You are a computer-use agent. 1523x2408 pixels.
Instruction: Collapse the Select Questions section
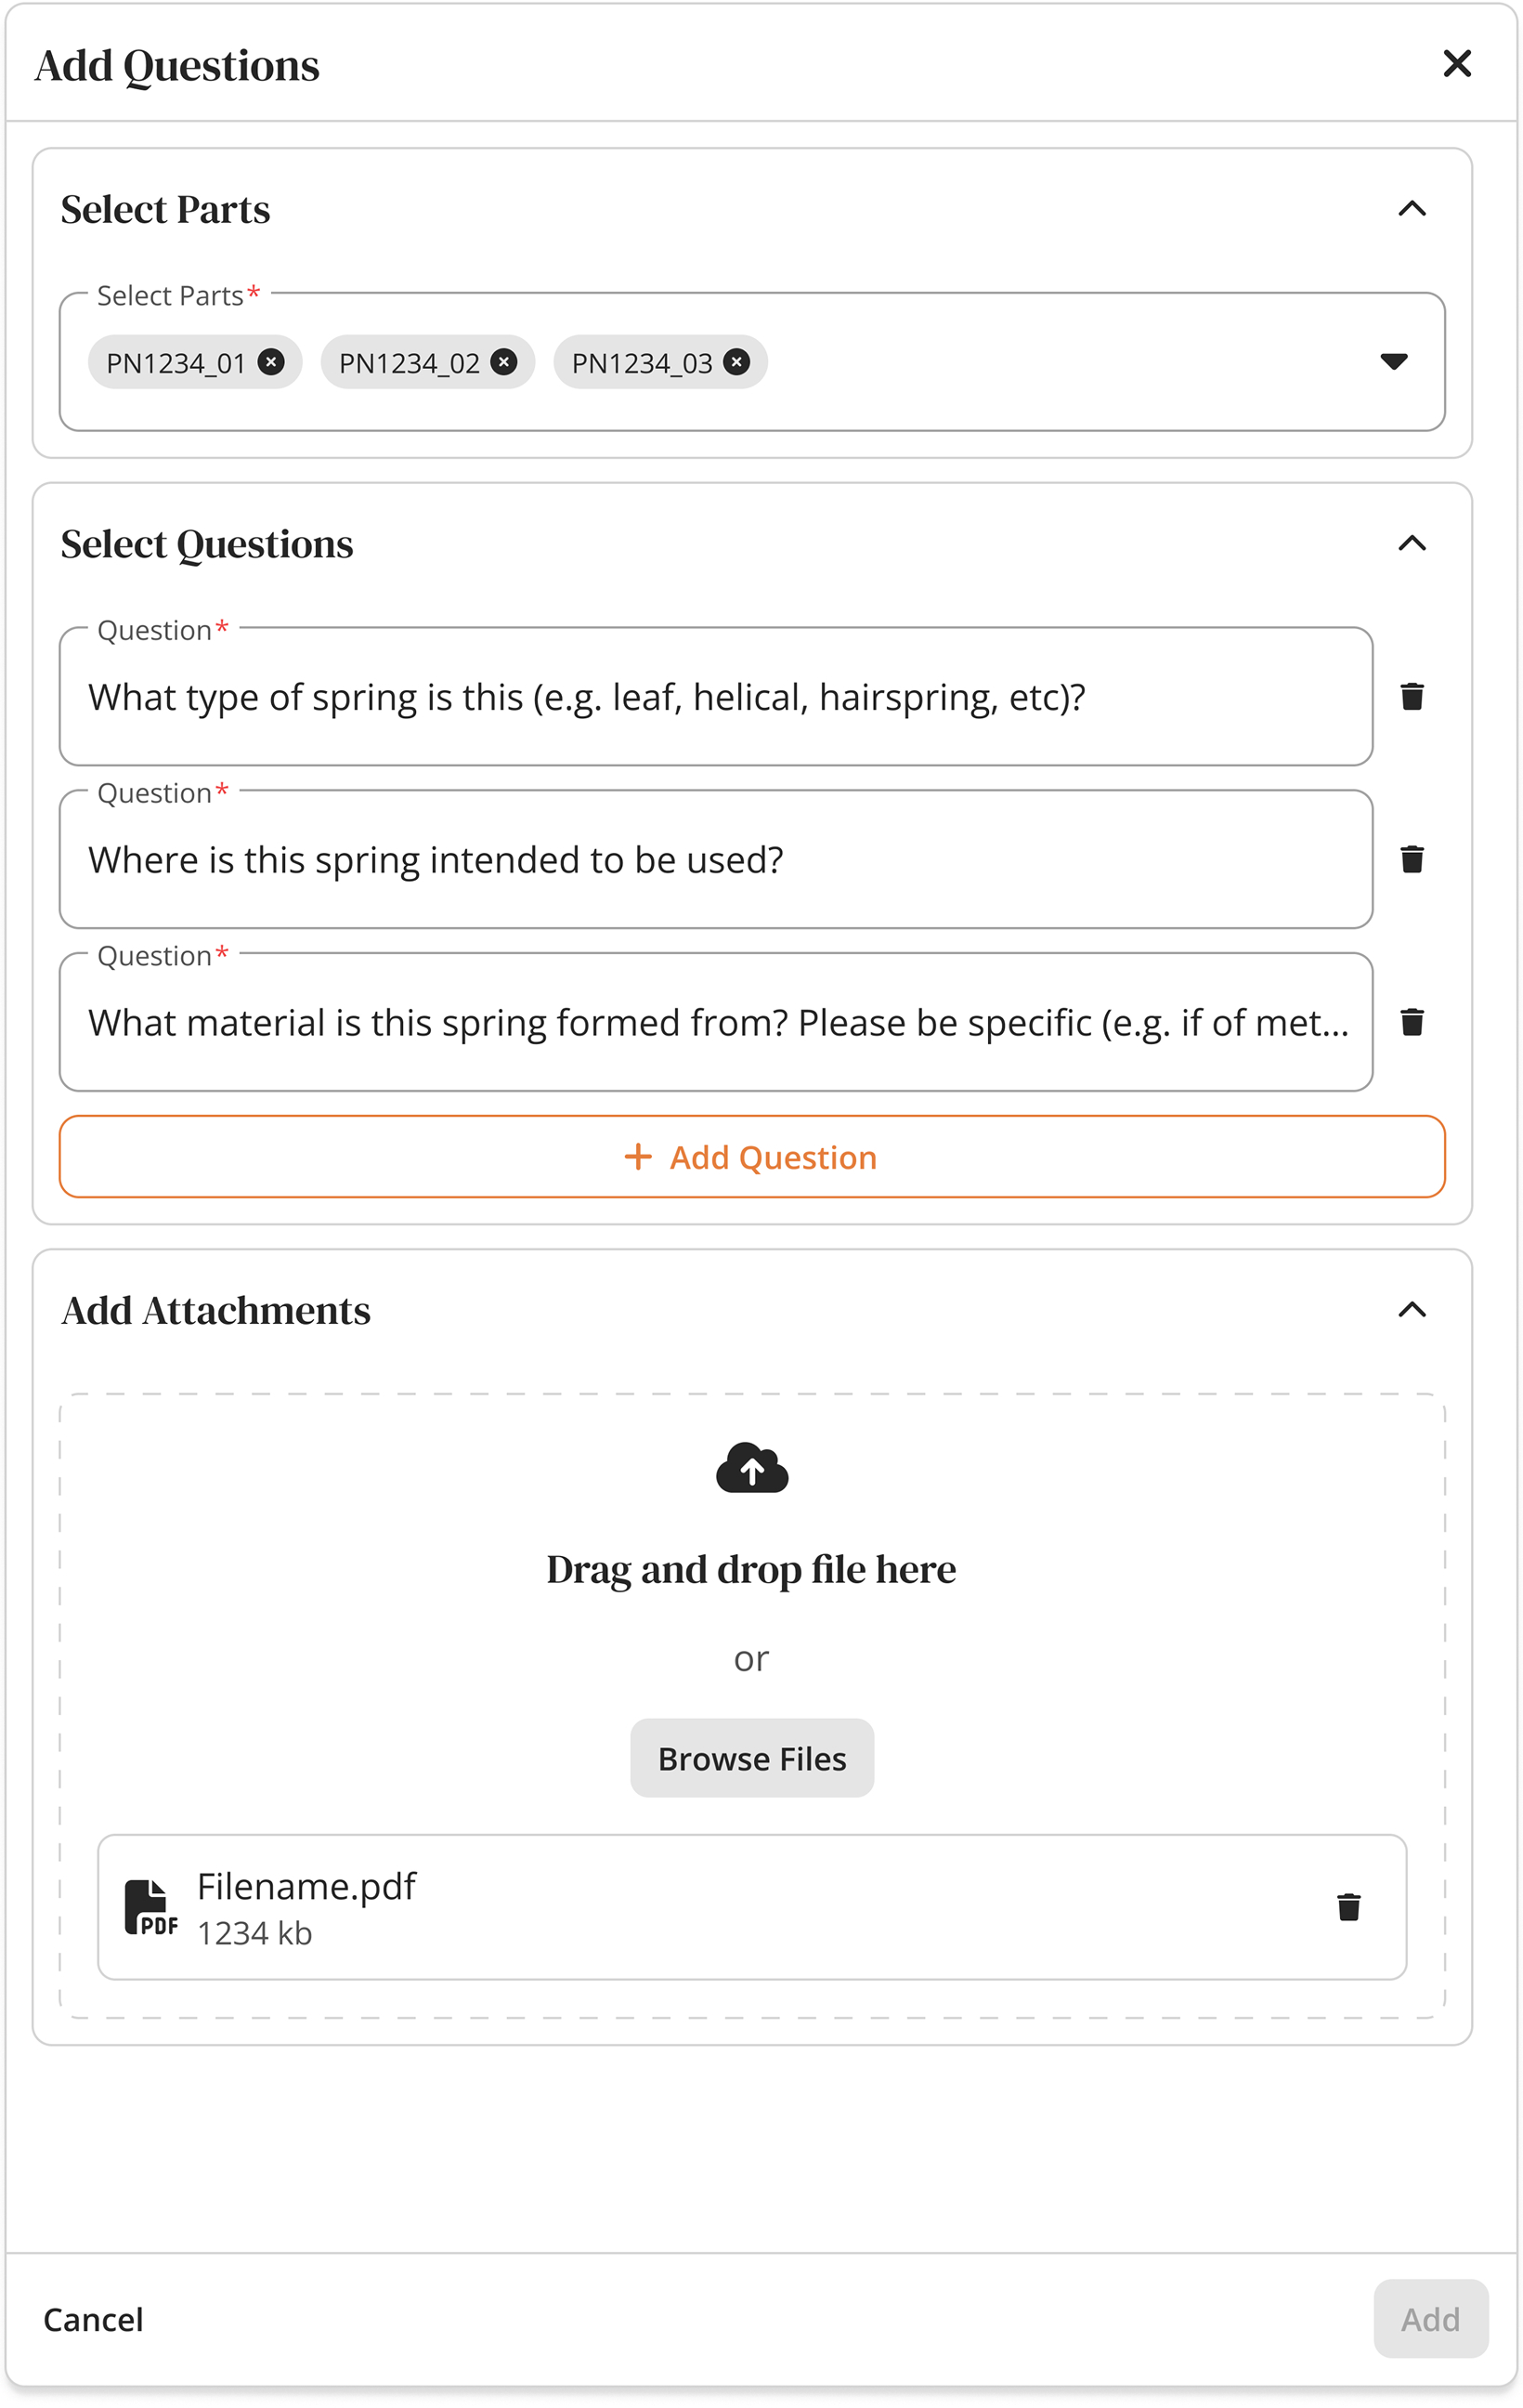(1411, 543)
